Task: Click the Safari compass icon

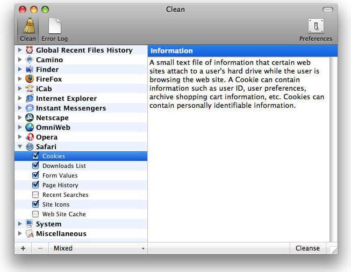Action: (30, 146)
